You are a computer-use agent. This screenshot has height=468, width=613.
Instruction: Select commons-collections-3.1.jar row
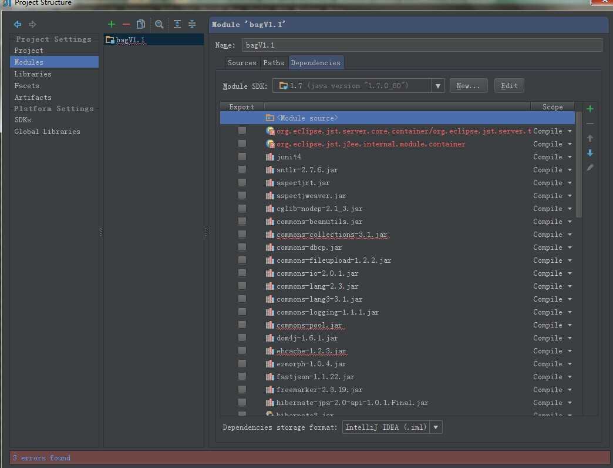click(397, 235)
